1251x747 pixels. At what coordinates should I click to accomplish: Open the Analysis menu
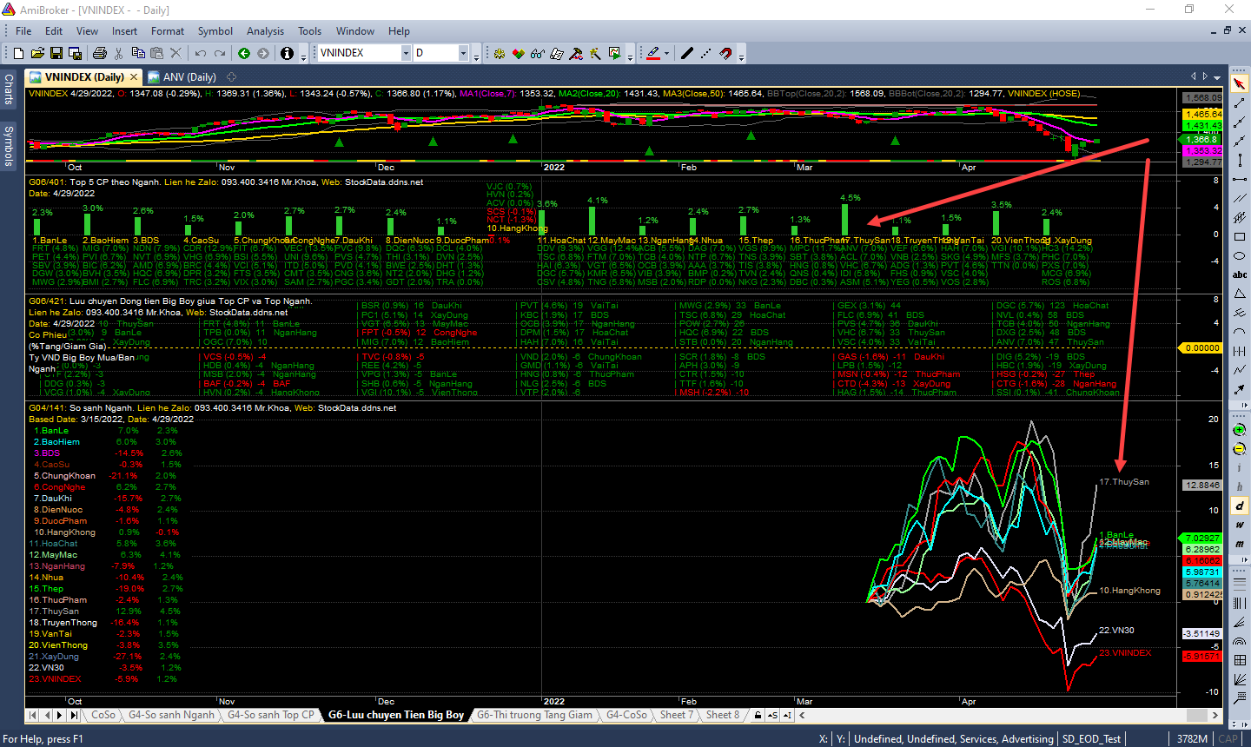[x=265, y=30]
